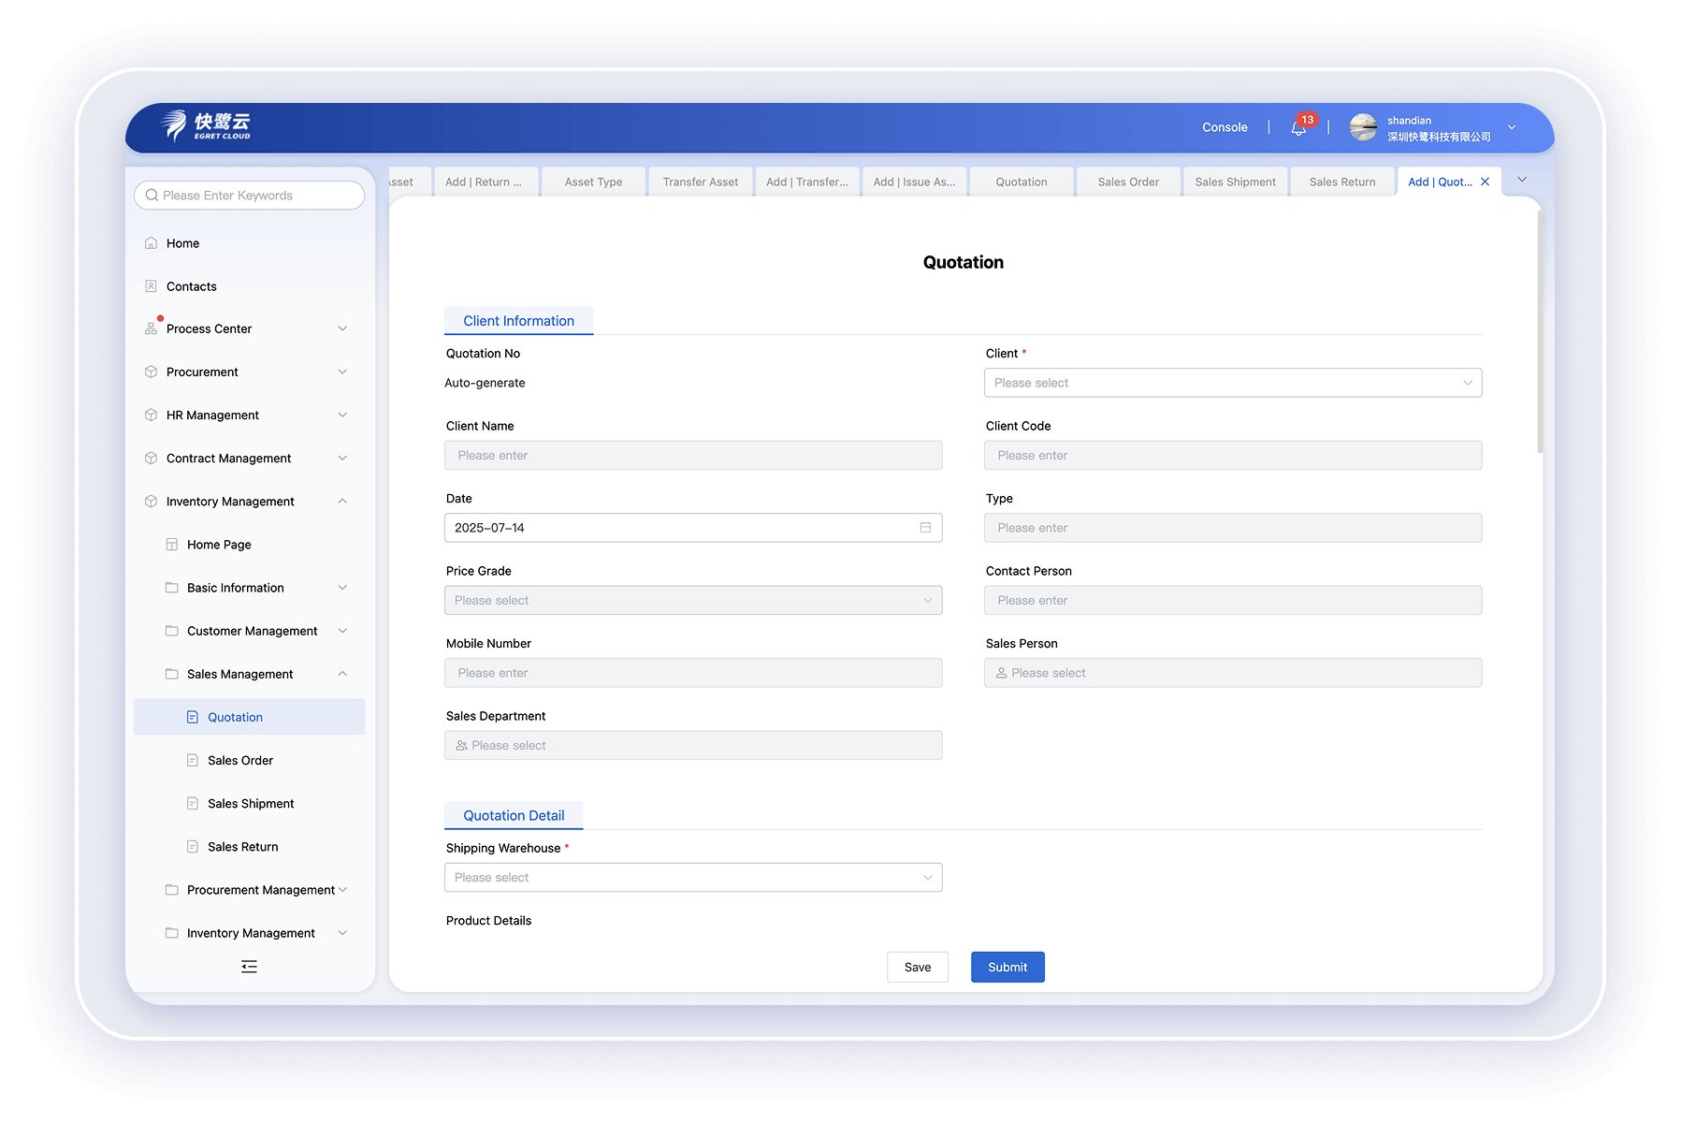
Task: Close the Add | Quot... tab
Action: pyautogui.click(x=1485, y=182)
